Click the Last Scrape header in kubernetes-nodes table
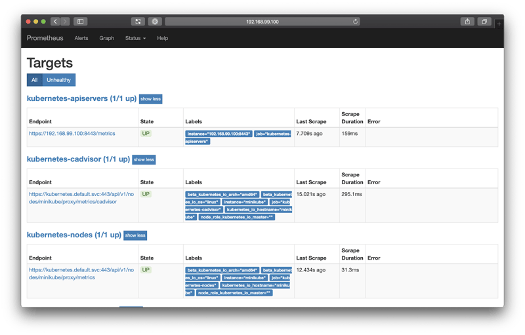The height and width of the screenshot is (335, 525). (311, 258)
